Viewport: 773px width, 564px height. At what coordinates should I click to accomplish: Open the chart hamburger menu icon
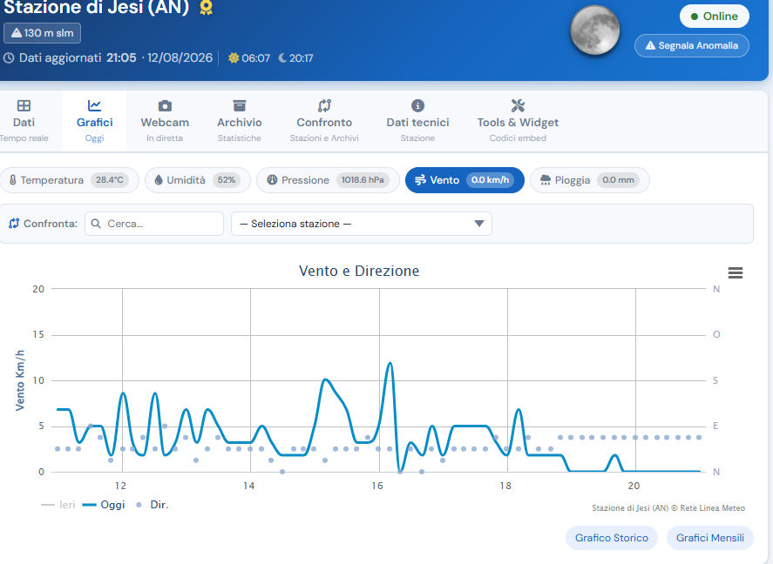(735, 272)
